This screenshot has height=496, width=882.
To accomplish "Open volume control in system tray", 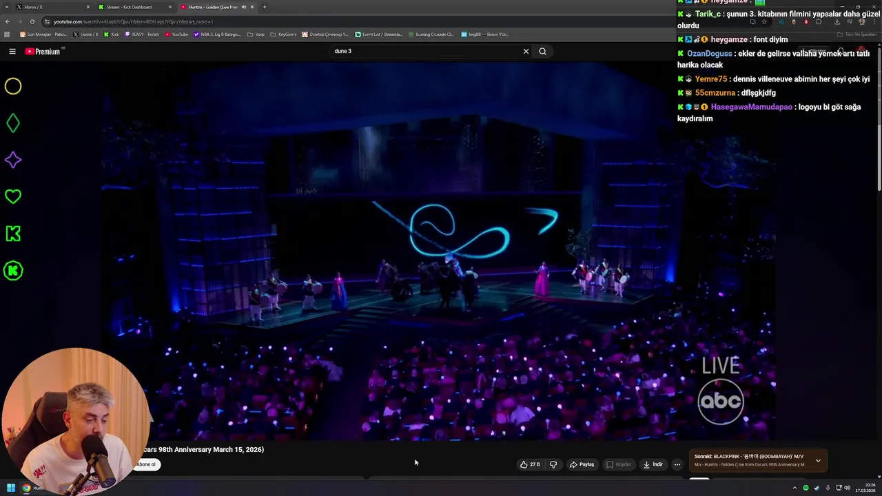I will coord(847,488).
